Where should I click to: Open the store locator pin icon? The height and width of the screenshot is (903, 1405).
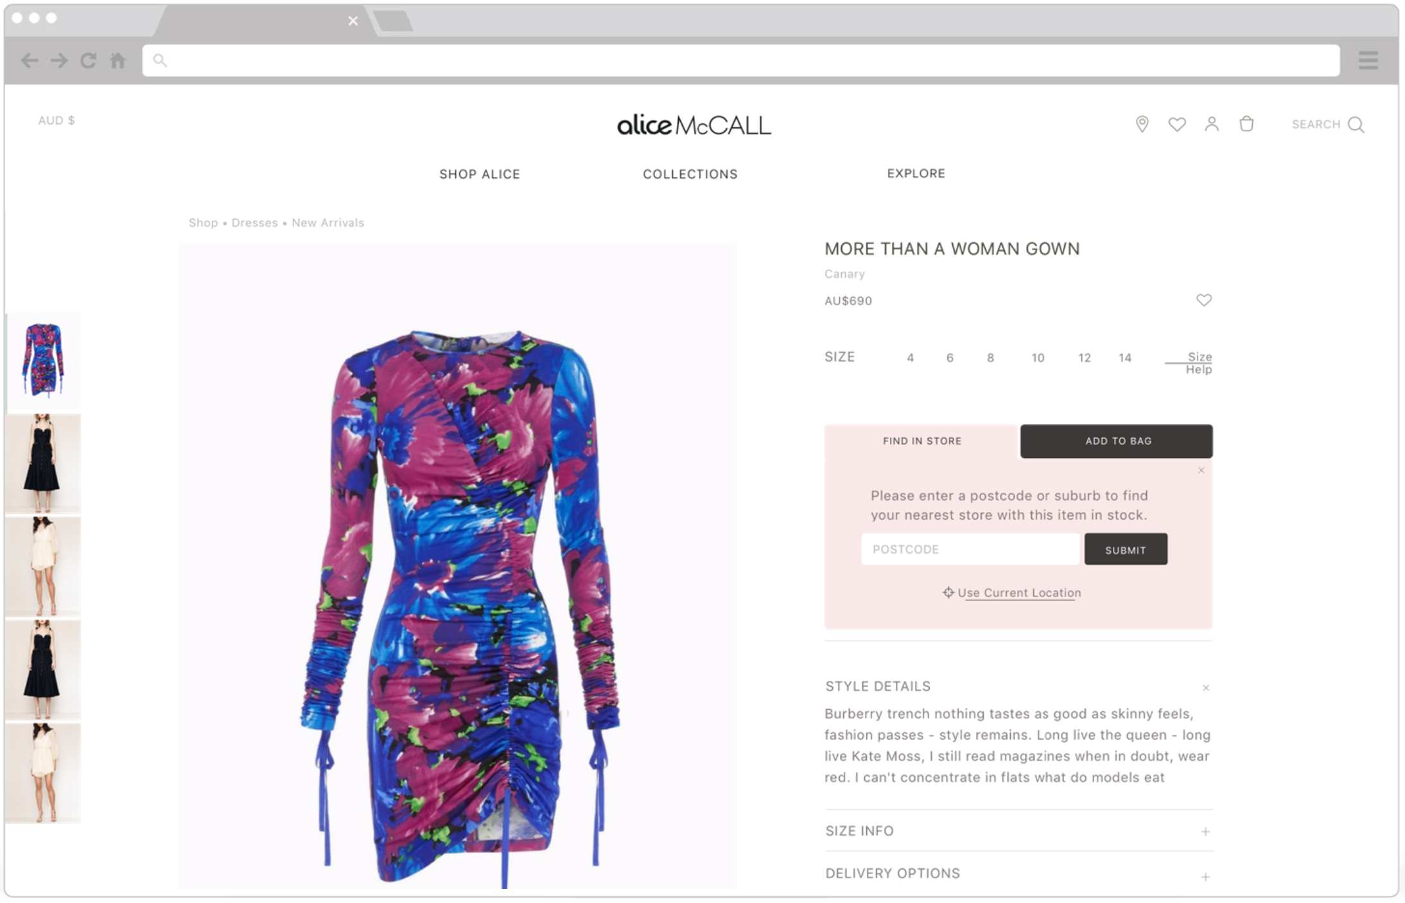point(1142,124)
